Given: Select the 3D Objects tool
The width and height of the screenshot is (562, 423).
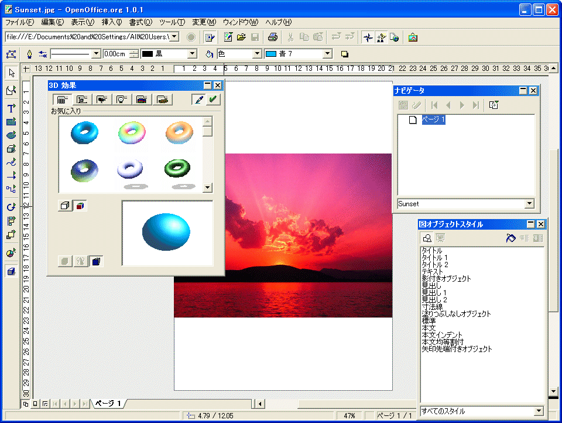Looking at the screenshot, I should tap(12, 149).
